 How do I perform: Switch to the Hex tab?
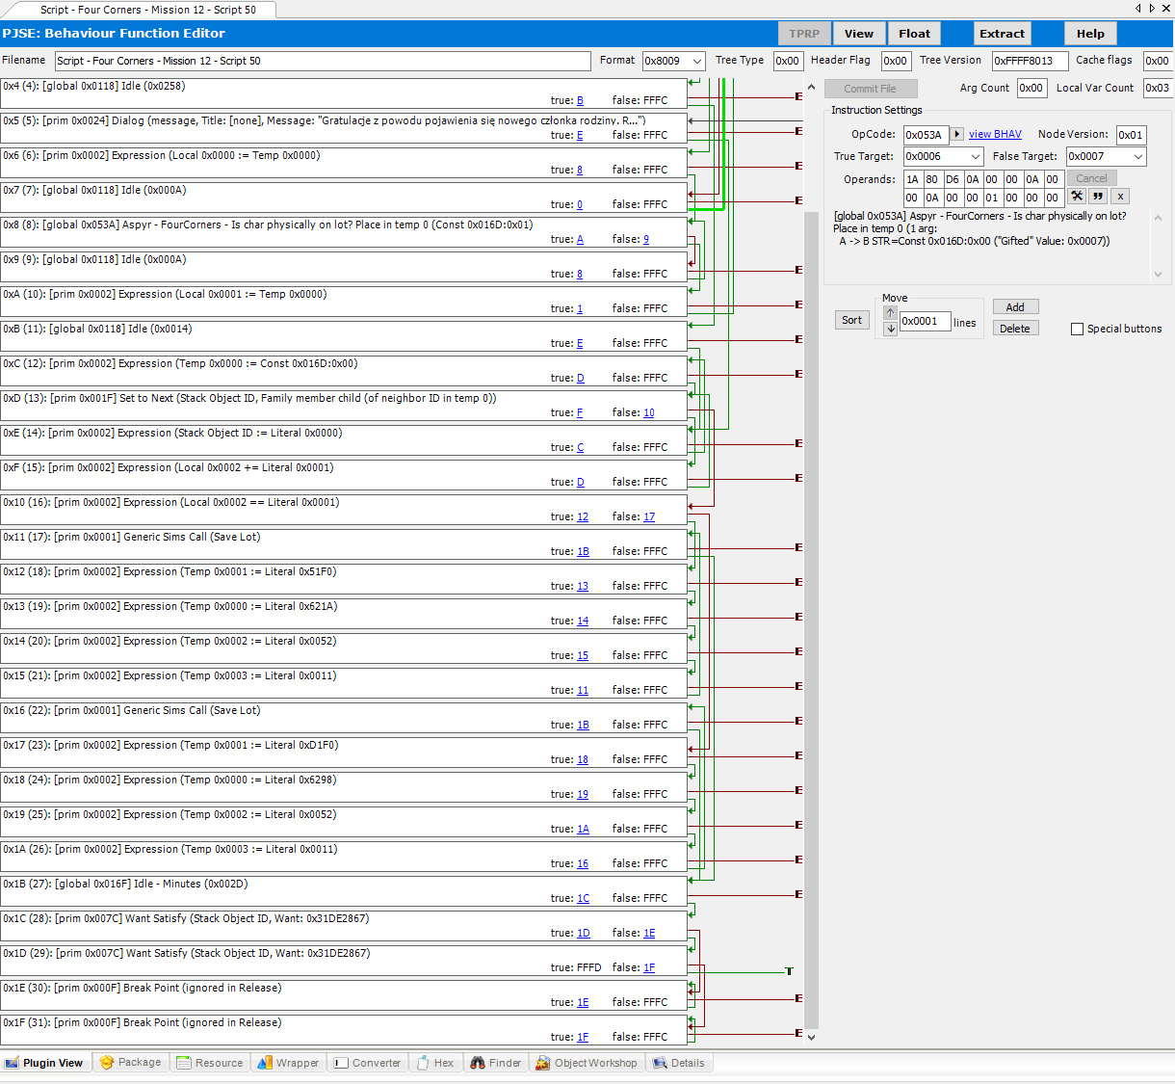click(x=434, y=1063)
